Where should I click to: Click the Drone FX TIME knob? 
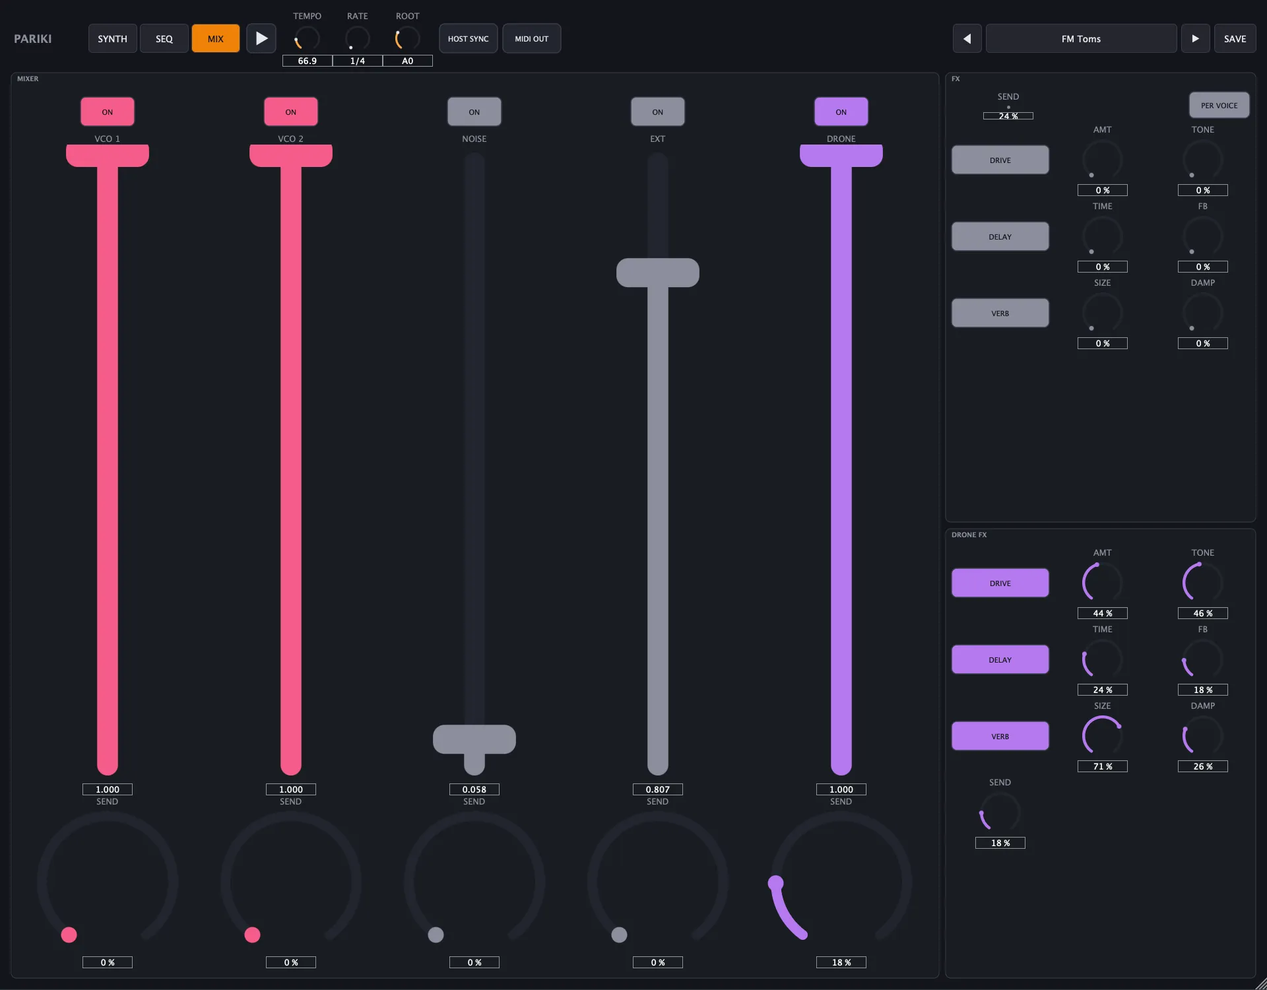pyautogui.click(x=1102, y=659)
